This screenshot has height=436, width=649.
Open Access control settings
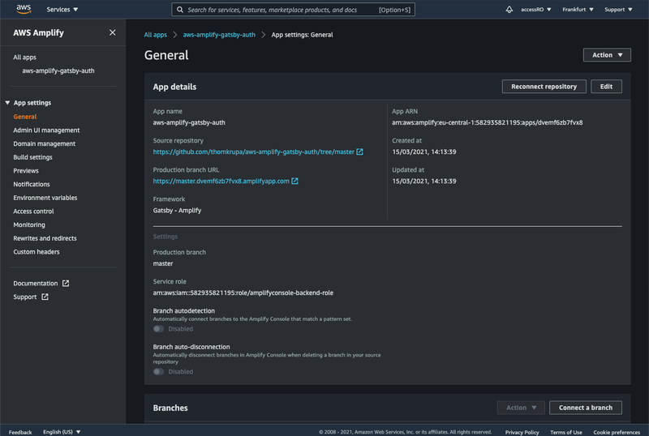coord(33,212)
